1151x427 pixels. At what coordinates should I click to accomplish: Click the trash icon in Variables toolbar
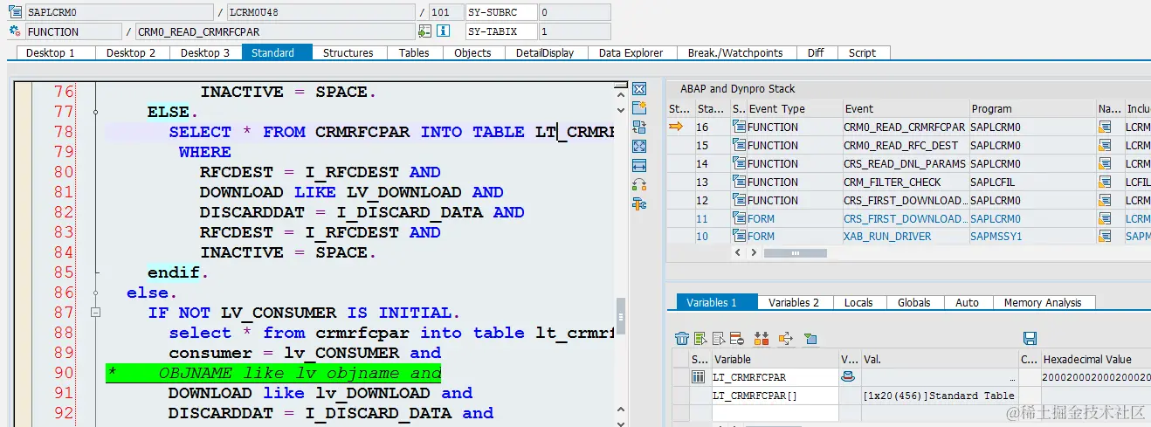[x=682, y=339]
